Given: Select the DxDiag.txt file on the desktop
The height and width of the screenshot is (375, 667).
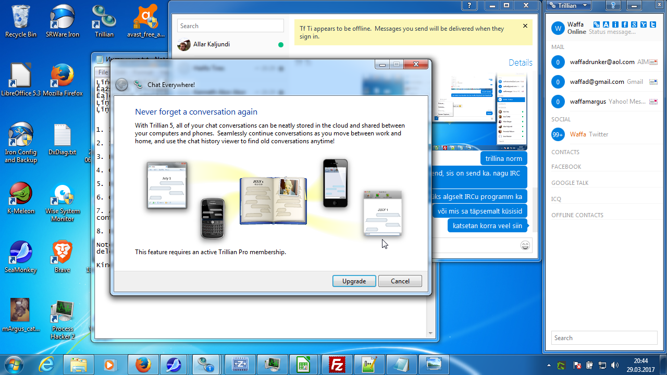Looking at the screenshot, I should click(63, 139).
